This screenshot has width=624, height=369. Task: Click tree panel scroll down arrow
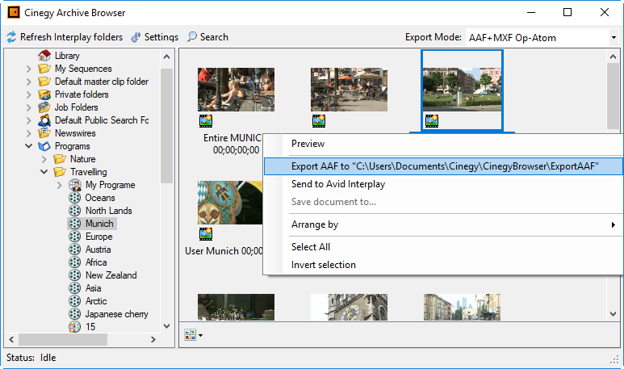(167, 326)
